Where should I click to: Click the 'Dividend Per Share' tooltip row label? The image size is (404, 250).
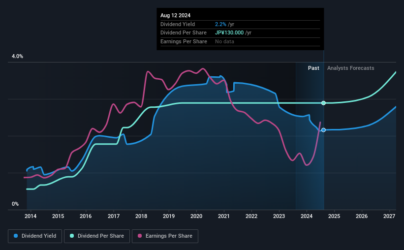(x=184, y=33)
